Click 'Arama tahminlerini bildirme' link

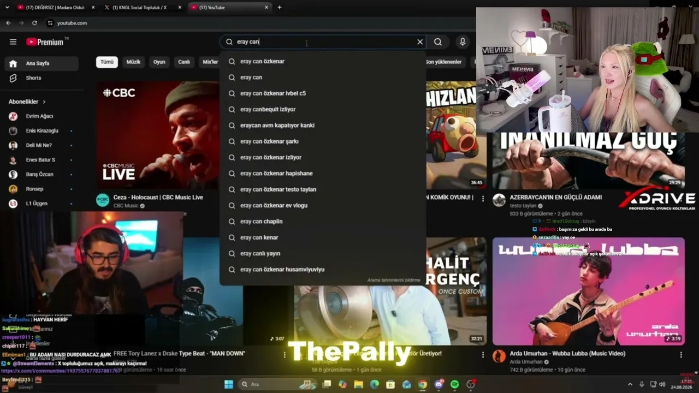pyautogui.click(x=394, y=280)
